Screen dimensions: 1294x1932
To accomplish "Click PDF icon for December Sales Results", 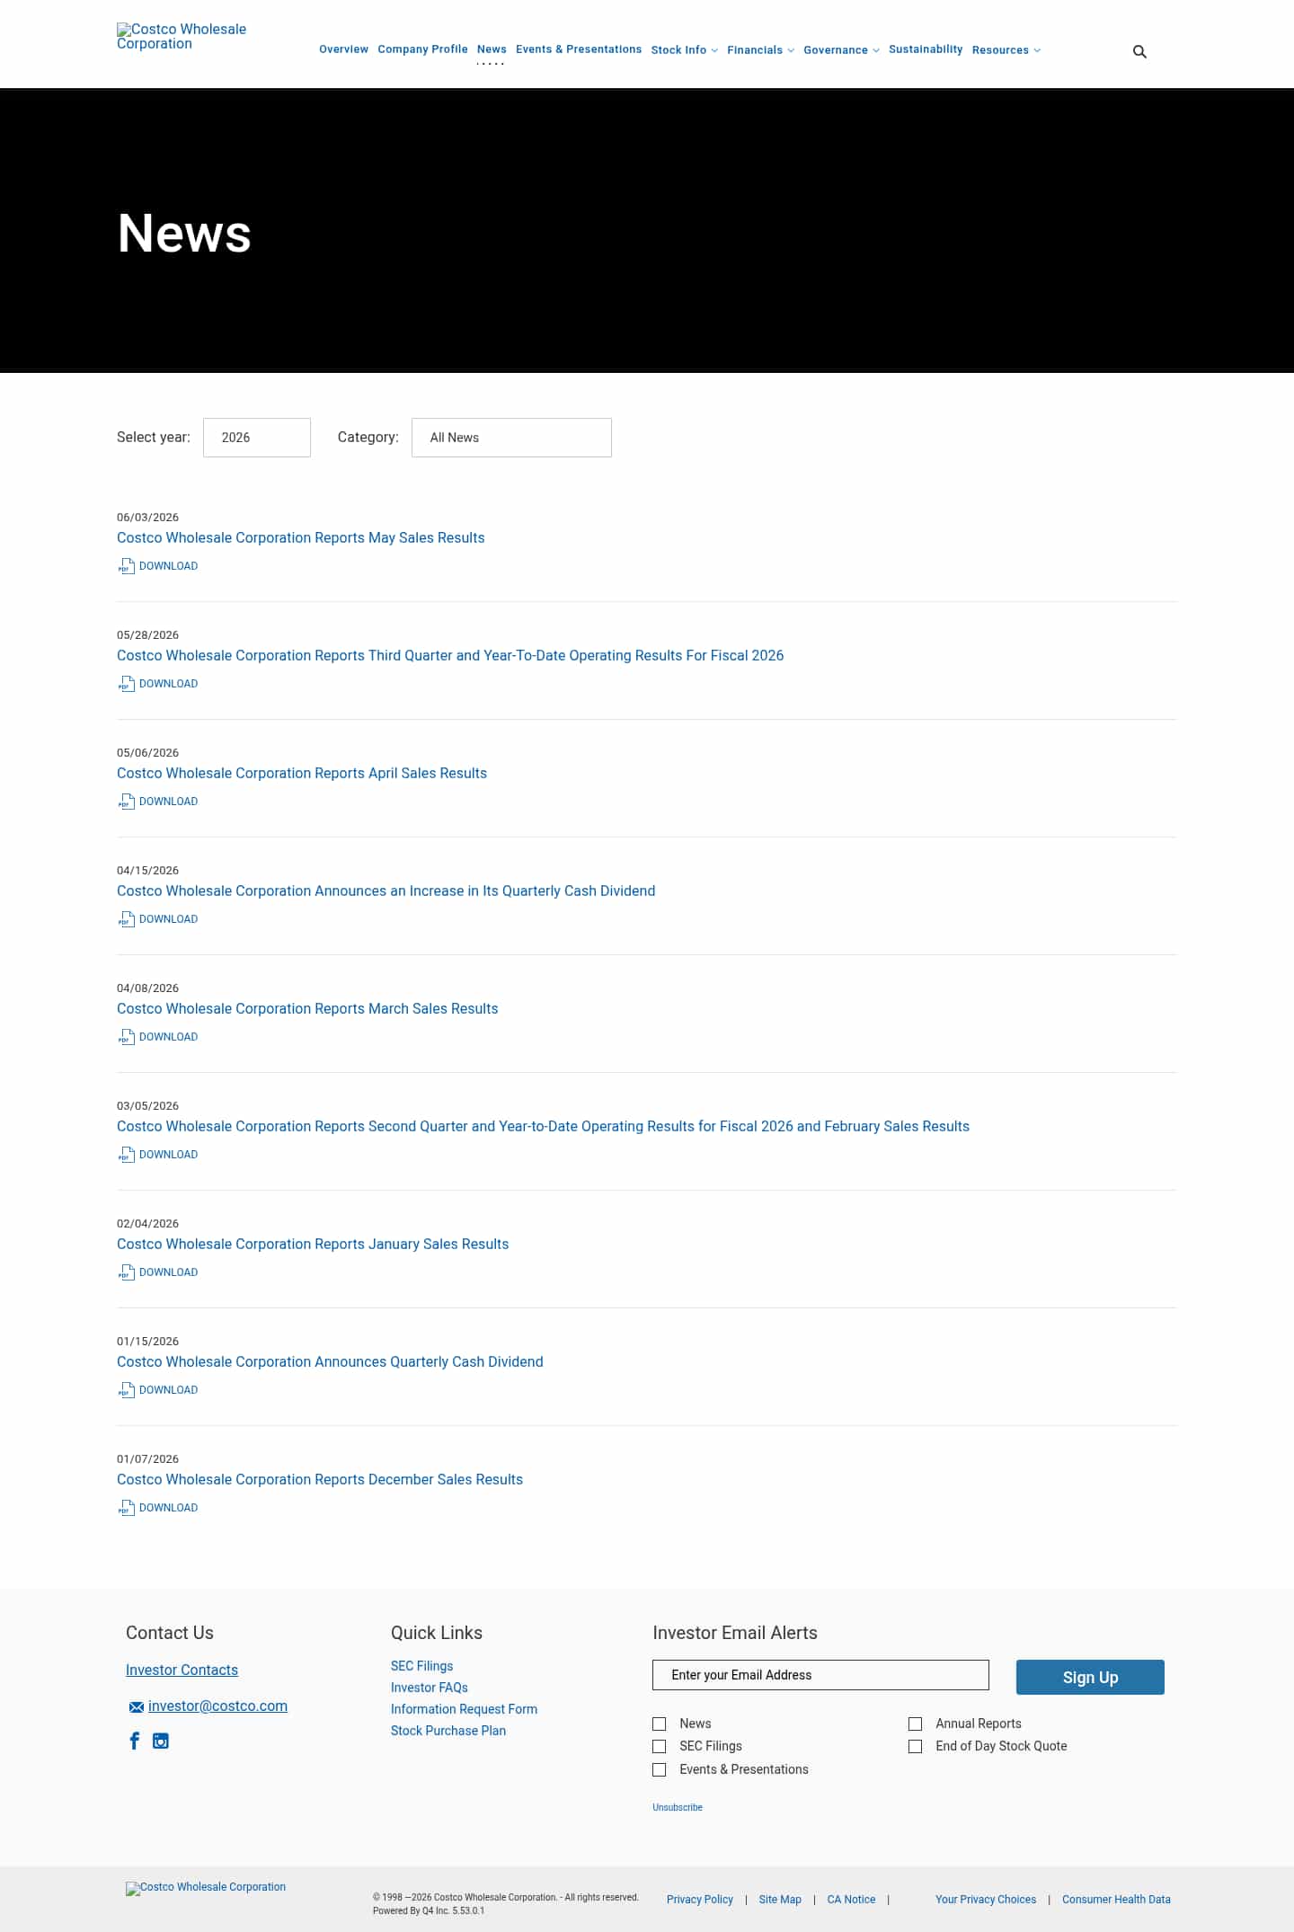I will click(x=127, y=1508).
